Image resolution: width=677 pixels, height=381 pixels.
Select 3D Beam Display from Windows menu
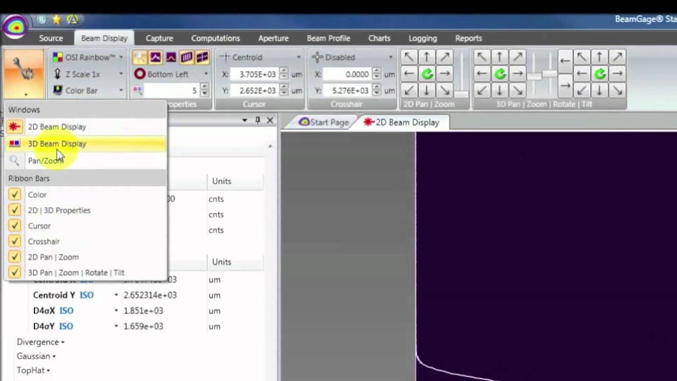tap(57, 143)
